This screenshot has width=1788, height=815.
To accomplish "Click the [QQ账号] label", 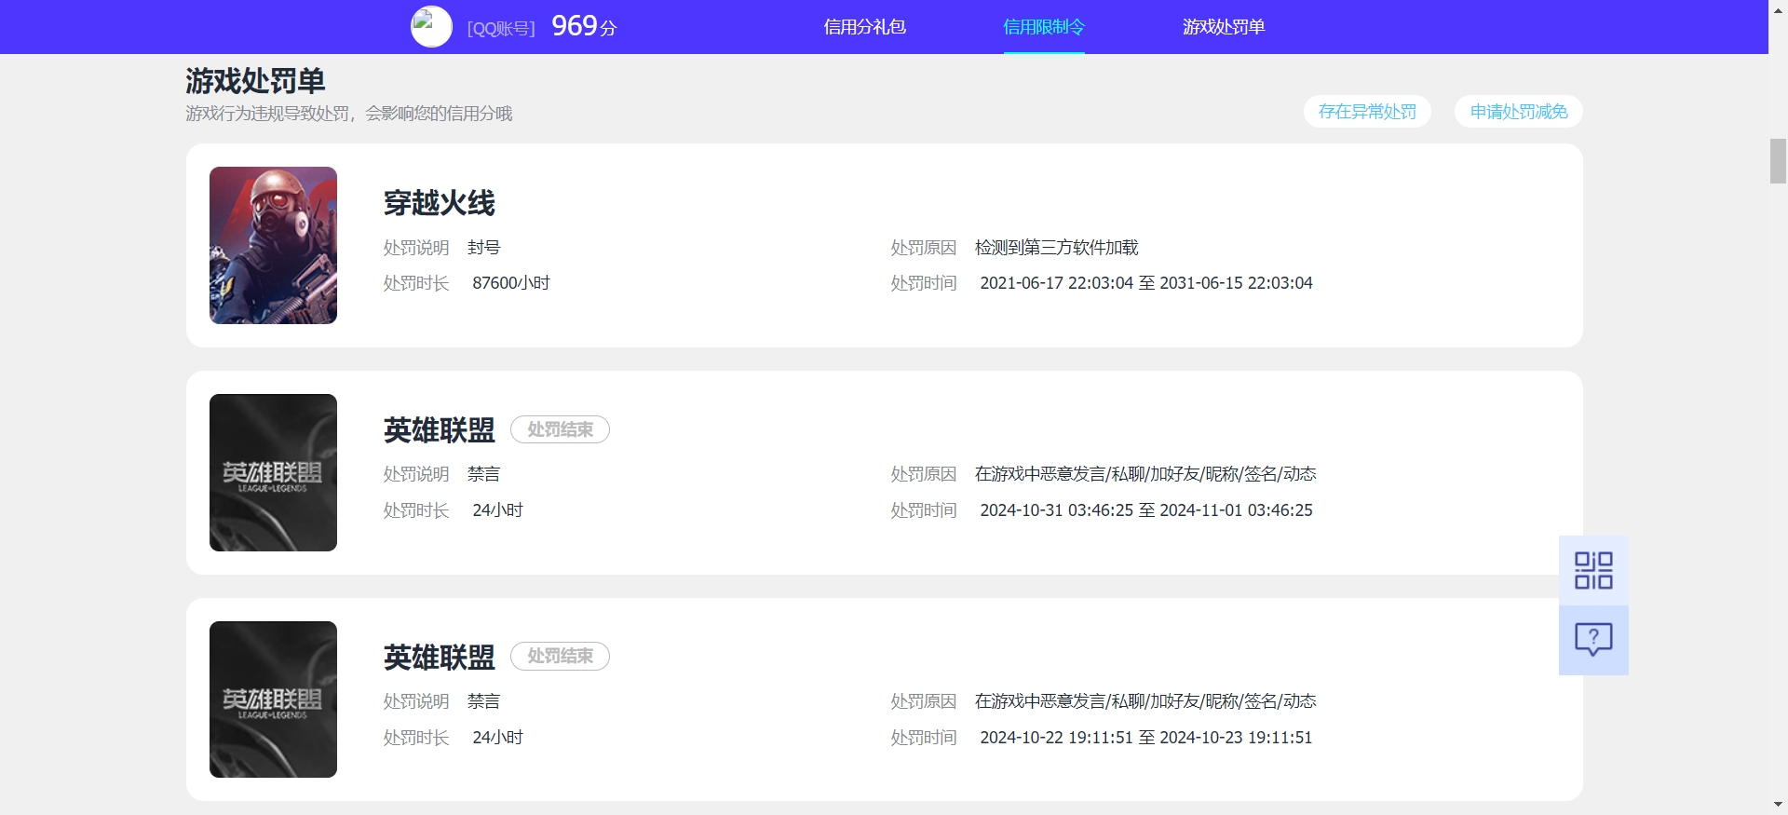I will [x=501, y=29].
